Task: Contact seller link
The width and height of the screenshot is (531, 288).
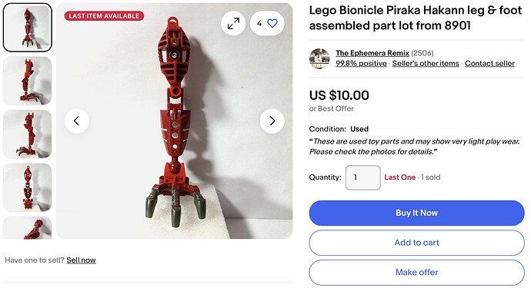Action: pyautogui.click(x=489, y=64)
